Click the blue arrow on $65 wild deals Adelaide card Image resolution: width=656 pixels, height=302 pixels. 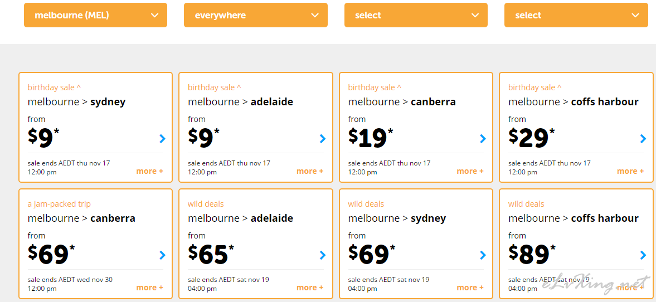coord(323,255)
